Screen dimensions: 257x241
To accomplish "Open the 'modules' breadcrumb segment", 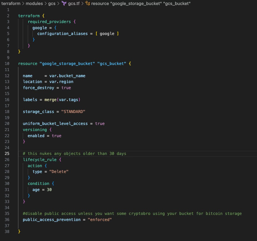I will pyautogui.click(x=34, y=3).
